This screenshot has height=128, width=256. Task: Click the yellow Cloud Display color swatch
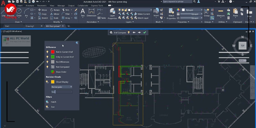point(53,82)
